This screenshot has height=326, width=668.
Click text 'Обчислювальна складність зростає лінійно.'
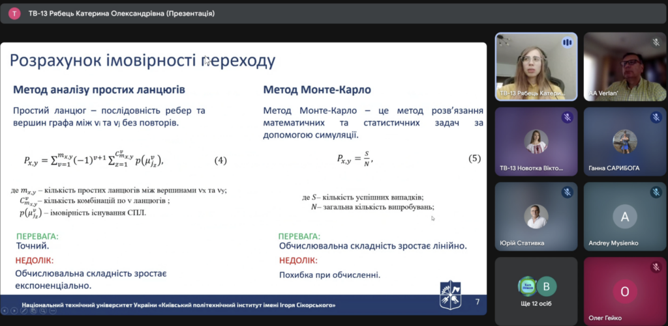click(372, 246)
